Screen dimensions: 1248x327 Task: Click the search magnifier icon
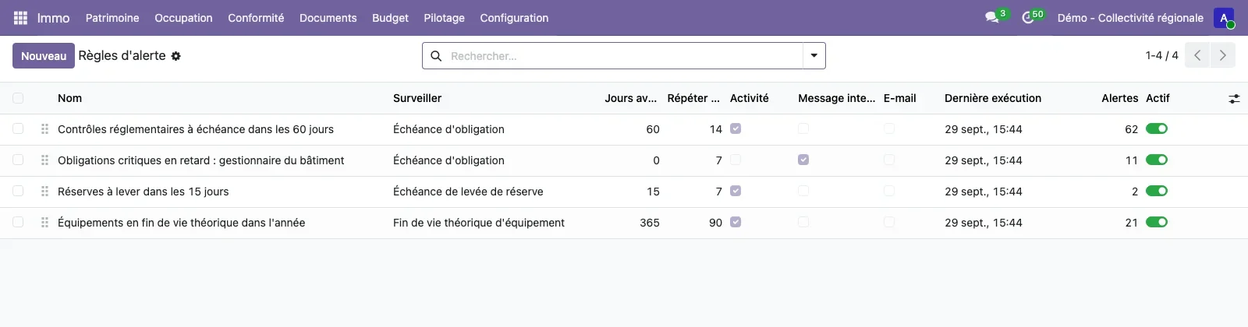click(436, 56)
